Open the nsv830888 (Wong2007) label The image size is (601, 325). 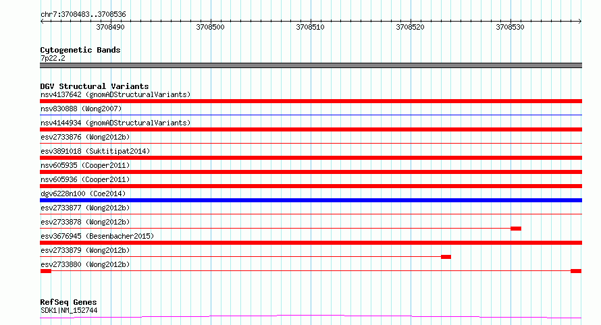81,109
